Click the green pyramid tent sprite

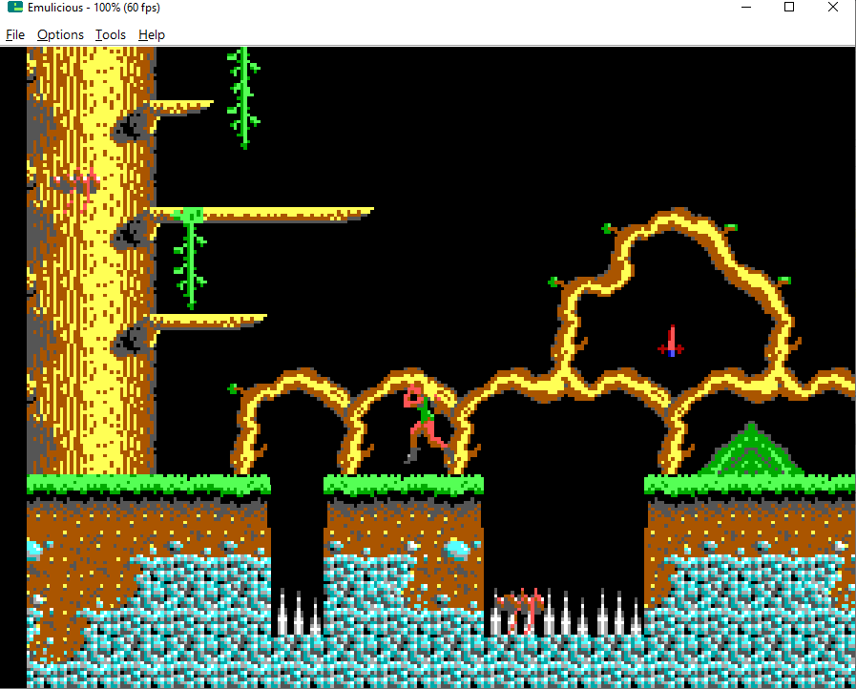(751, 449)
